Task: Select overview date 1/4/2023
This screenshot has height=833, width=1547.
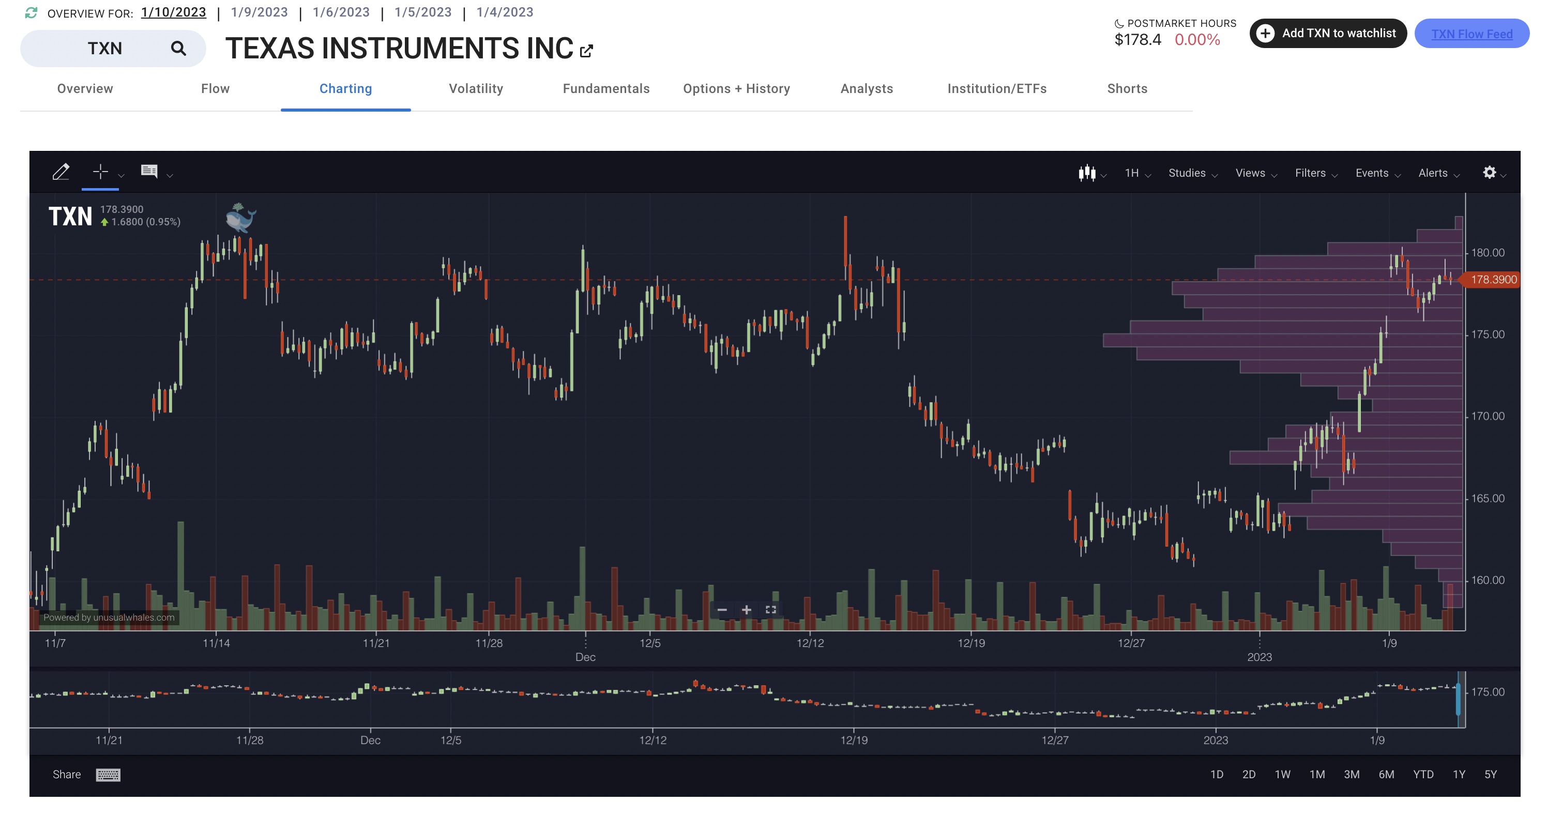Action: (505, 12)
